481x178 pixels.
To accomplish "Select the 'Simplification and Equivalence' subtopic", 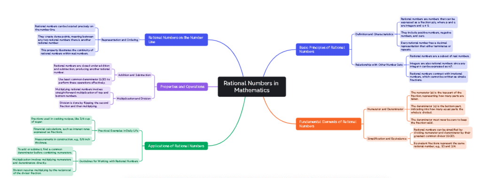I will (x=387, y=139).
